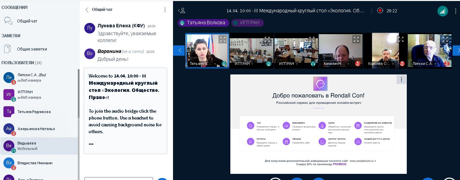The width and height of the screenshot is (460, 180).
Task: Toggle the red recording indicator
Action: (x=380, y=11)
